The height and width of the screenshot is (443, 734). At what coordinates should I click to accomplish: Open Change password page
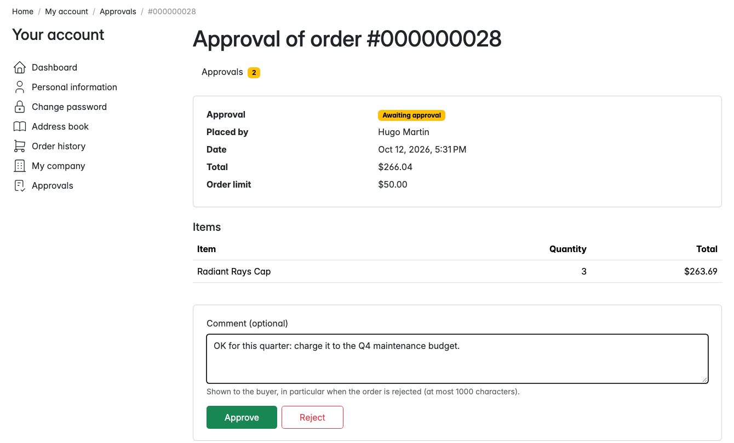[69, 107]
